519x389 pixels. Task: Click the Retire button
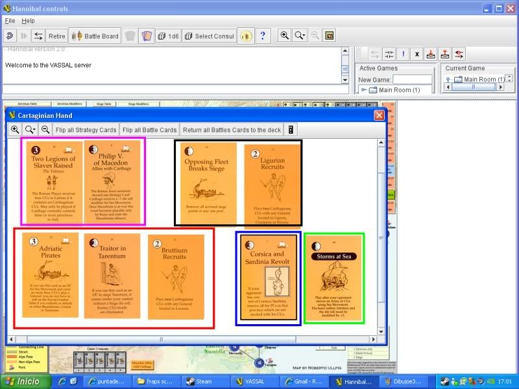(56, 36)
